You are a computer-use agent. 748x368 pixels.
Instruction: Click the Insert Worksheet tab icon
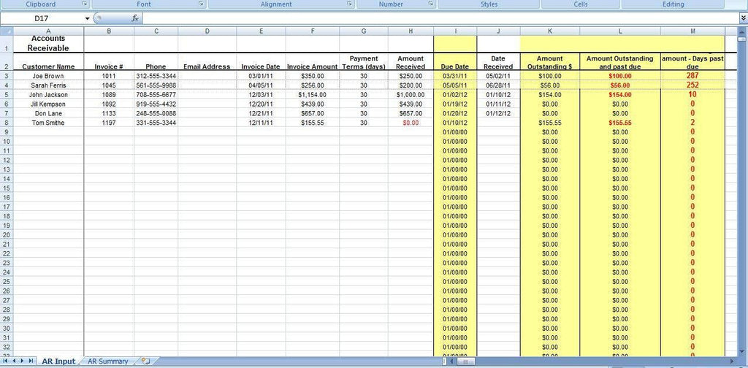coord(145,361)
